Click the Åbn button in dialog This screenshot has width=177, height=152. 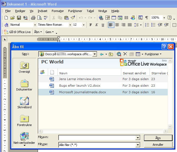(x=158, y=138)
